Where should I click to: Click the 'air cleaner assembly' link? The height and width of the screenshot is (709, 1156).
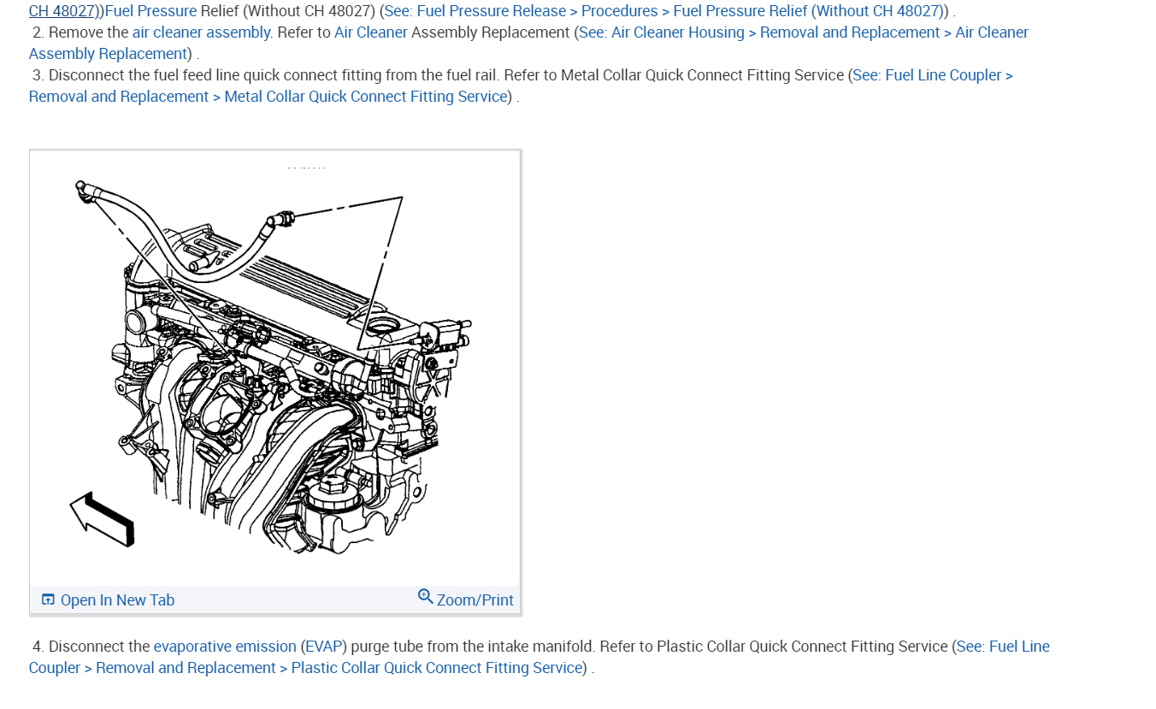pos(202,32)
